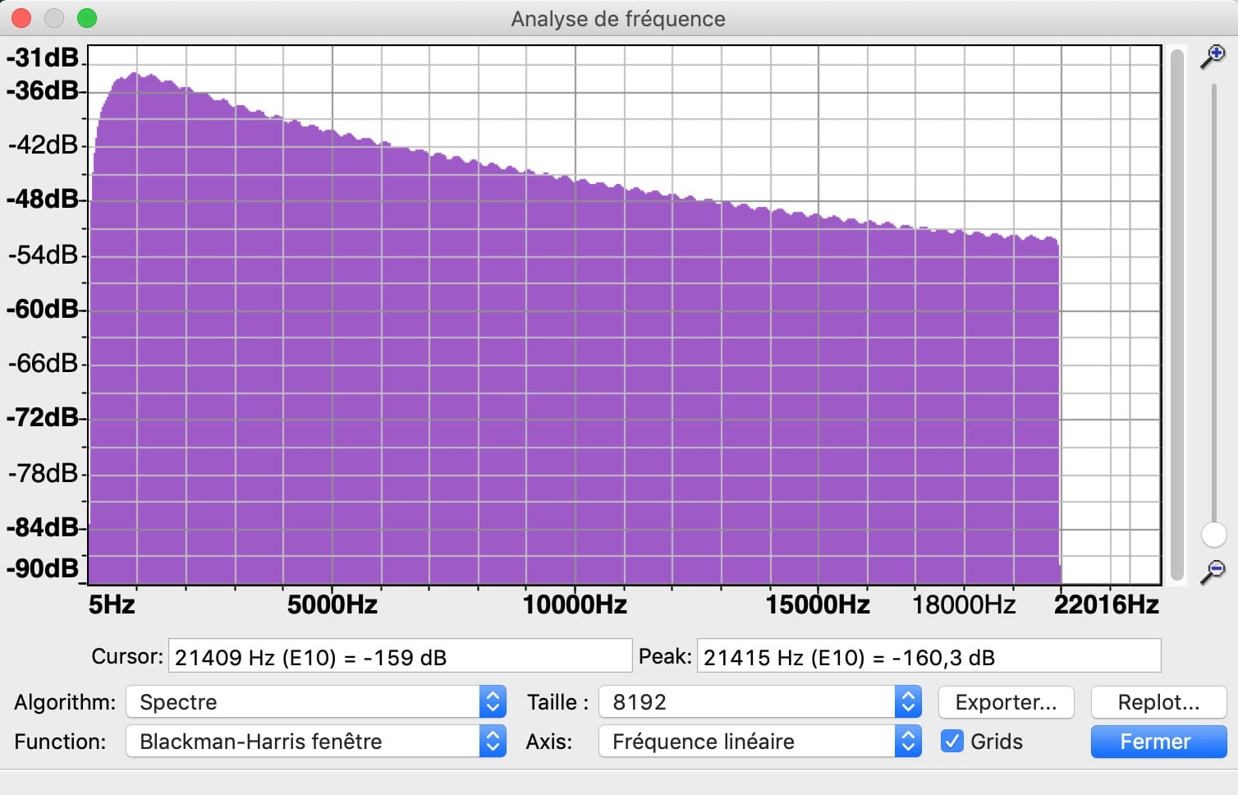The image size is (1238, 795).
Task: Open the Algorithm dropdown showing Spectre
Action: pyautogui.click(x=316, y=702)
